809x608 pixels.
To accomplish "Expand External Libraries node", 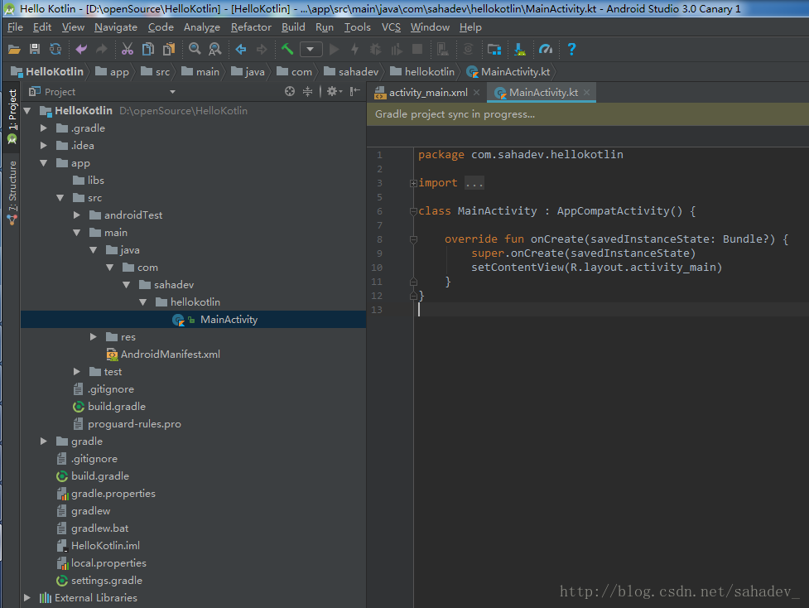I will tap(27, 598).
